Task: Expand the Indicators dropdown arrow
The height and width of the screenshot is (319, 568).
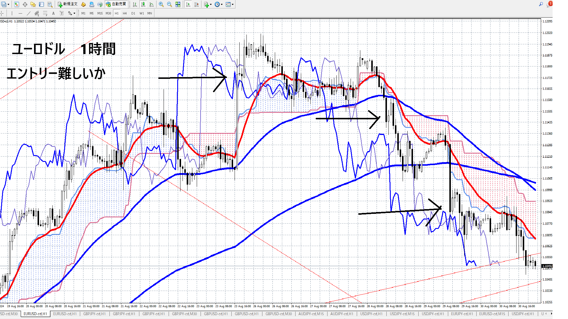Action: click(211, 4)
